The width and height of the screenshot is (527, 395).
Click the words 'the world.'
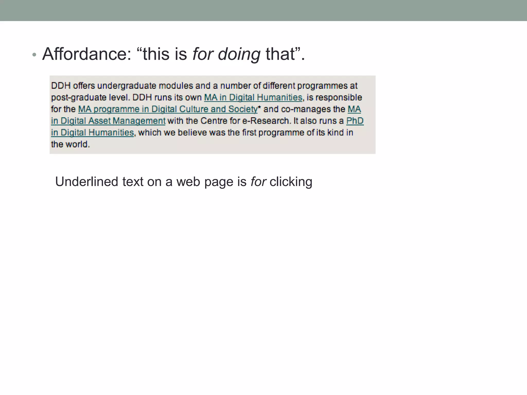(x=70, y=144)
